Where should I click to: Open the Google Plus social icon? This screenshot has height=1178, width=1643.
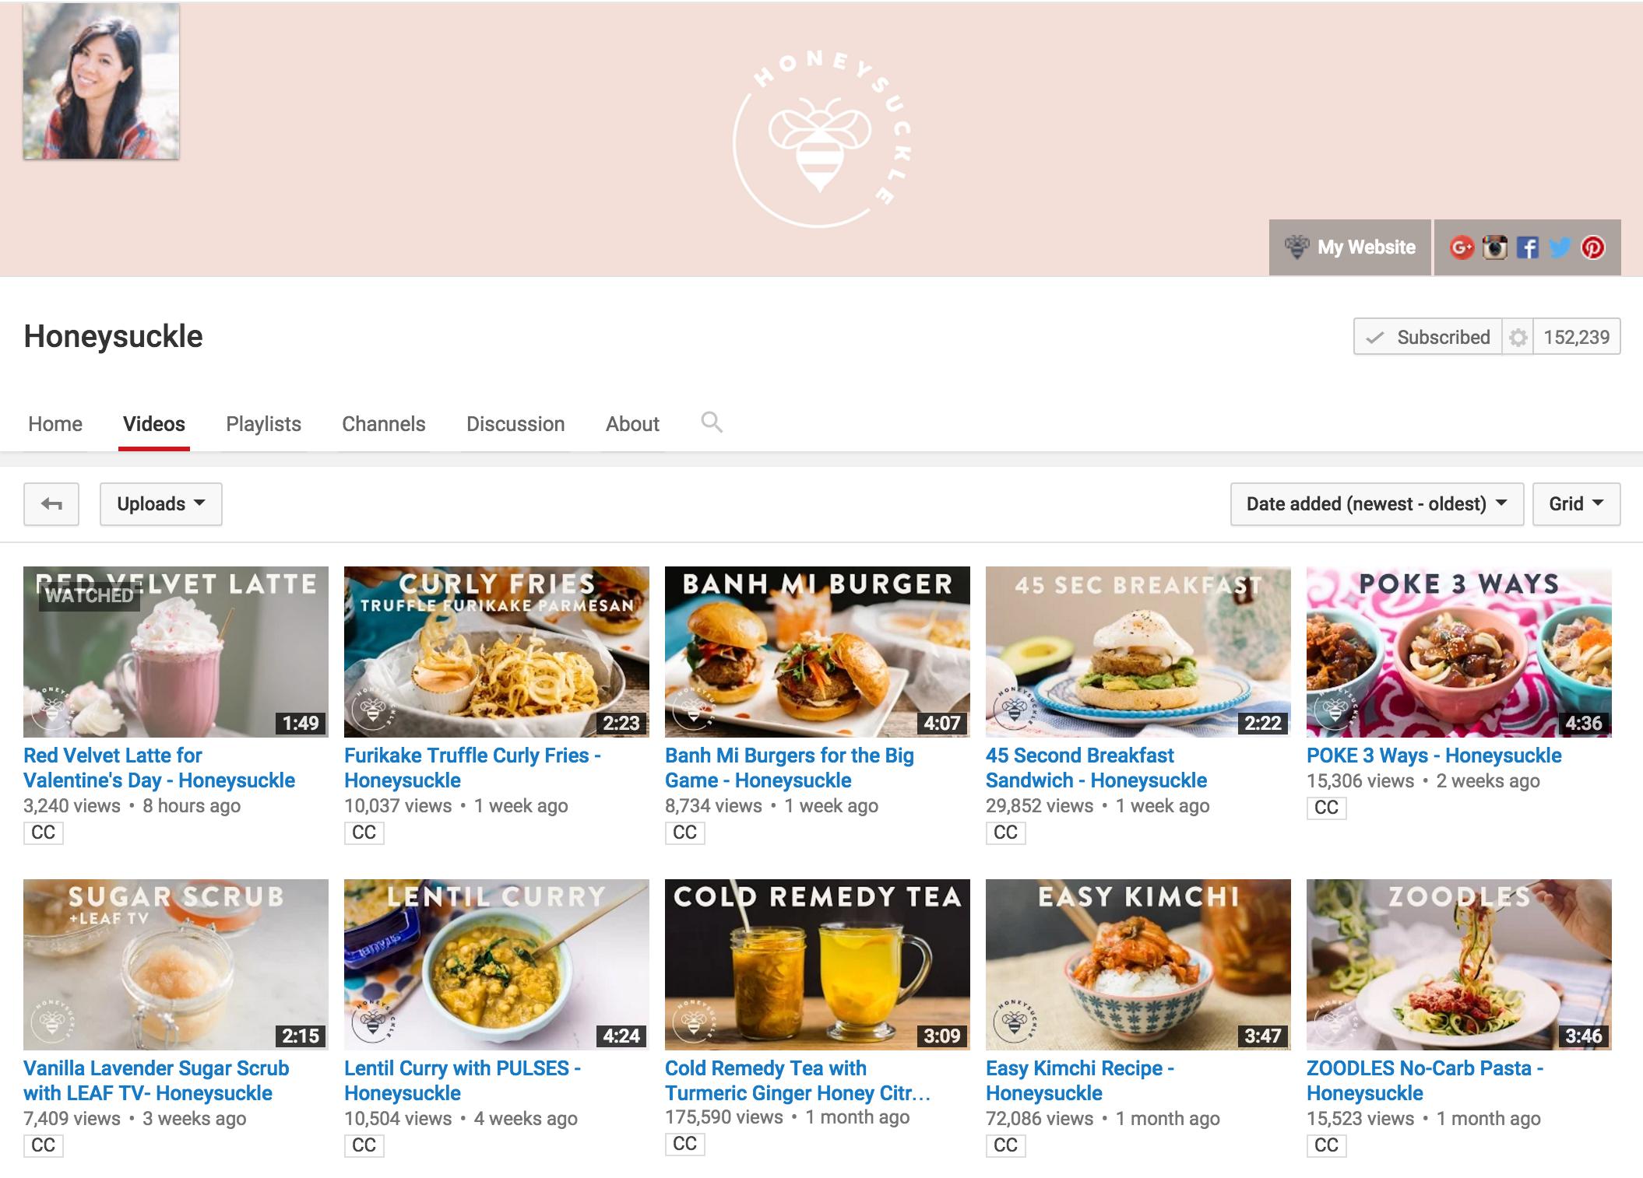point(1462,247)
